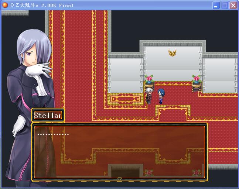Click the blue-haired character sprite
The width and height of the screenshot is (239, 189).
161,96
